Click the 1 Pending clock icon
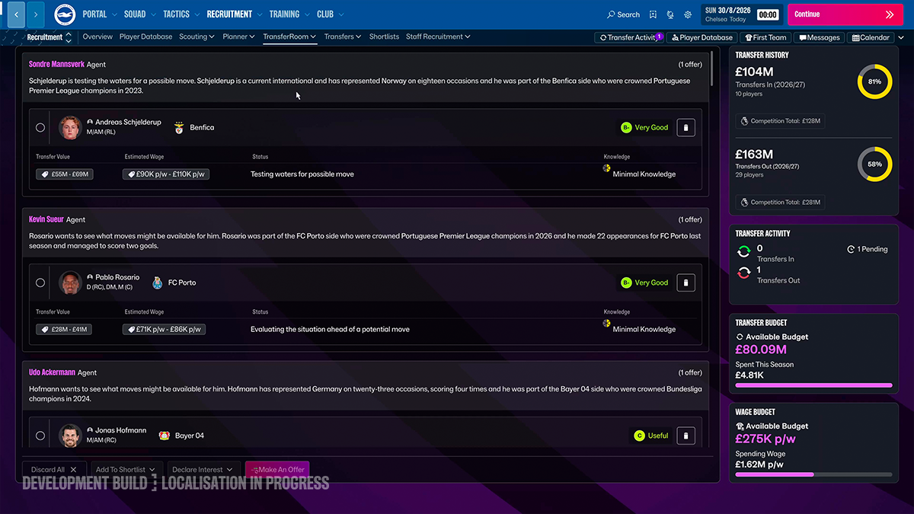The width and height of the screenshot is (914, 514). tap(851, 250)
